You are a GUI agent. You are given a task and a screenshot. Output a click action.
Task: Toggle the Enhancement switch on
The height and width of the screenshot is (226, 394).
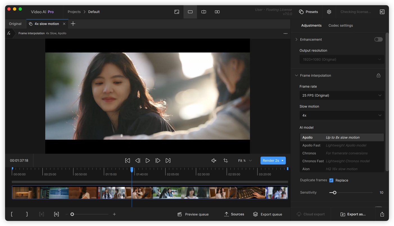point(378,39)
